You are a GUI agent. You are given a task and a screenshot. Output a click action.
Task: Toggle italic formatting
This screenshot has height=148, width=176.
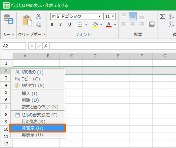(x=61, y=24)
